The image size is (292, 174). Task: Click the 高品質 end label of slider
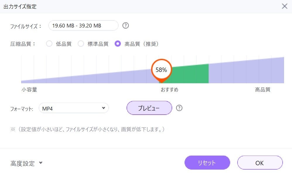point(262,90)
